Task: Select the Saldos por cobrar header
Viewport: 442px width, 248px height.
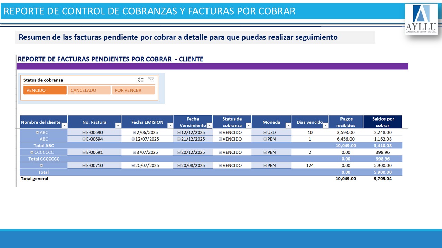Action: (383, 122)
